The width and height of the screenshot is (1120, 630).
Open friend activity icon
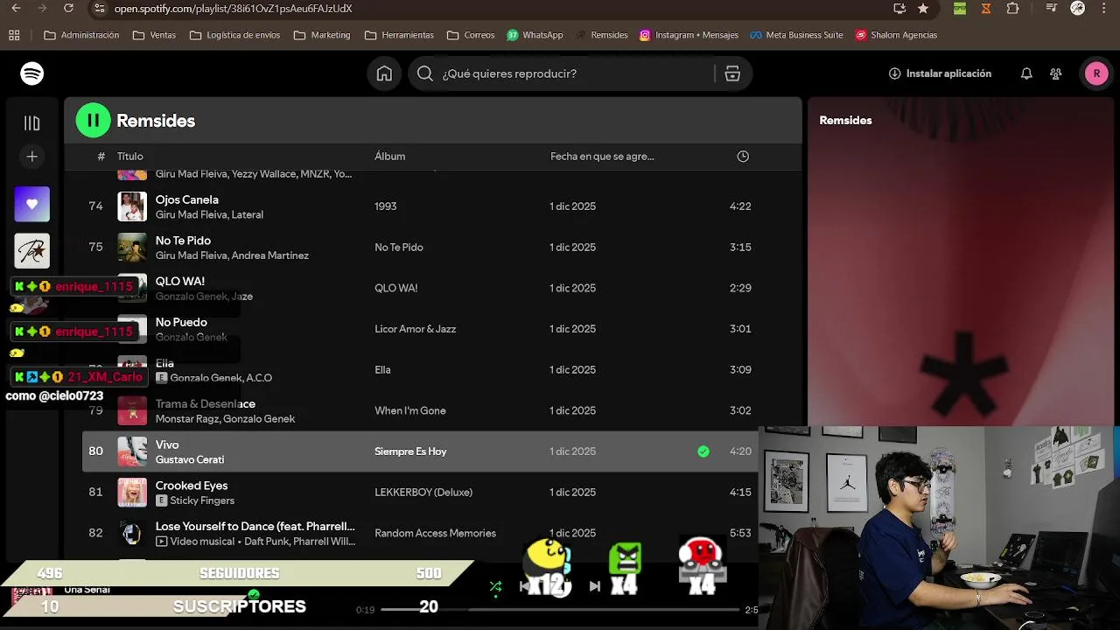[x=1056, y=73]
